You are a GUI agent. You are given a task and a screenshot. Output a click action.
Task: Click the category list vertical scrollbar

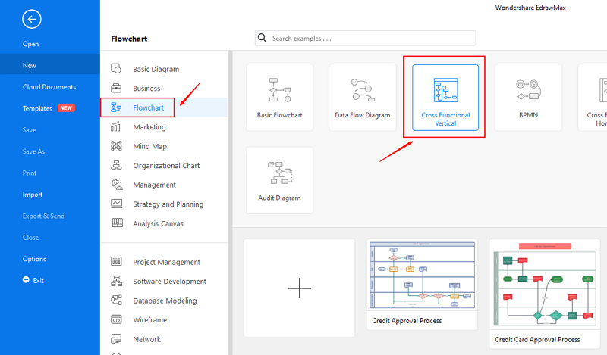click(230, 202)
